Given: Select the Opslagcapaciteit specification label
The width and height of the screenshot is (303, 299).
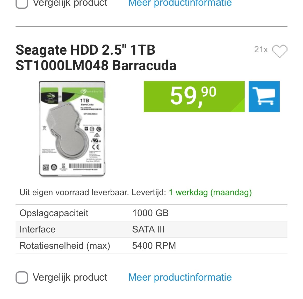Looking at the screenshot, I should 54,213.
